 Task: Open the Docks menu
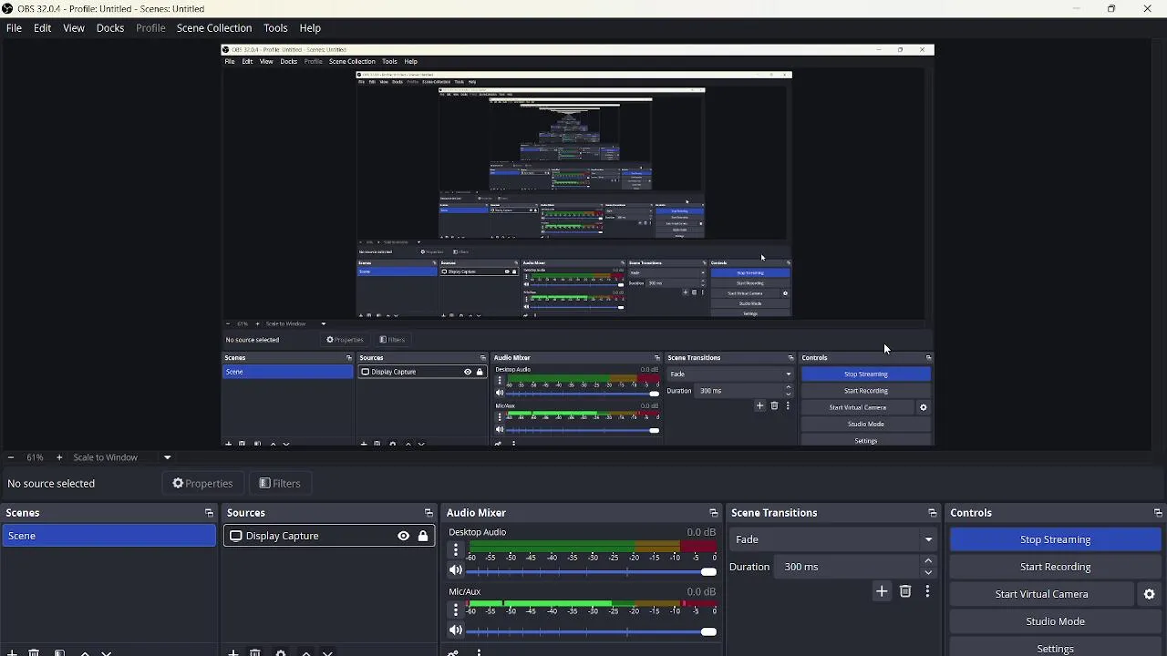click(x=110, y=28)
